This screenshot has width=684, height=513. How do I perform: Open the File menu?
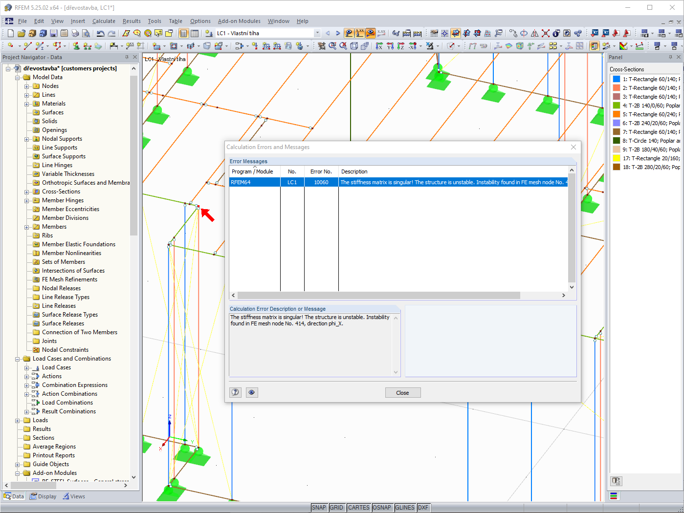pos(22,21)
